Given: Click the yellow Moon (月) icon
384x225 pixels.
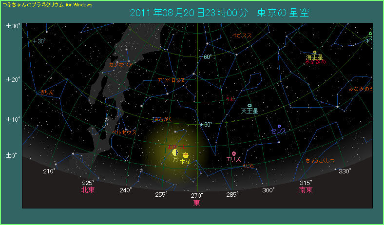Looking at the screenshot, I should (x=175, y=153).
